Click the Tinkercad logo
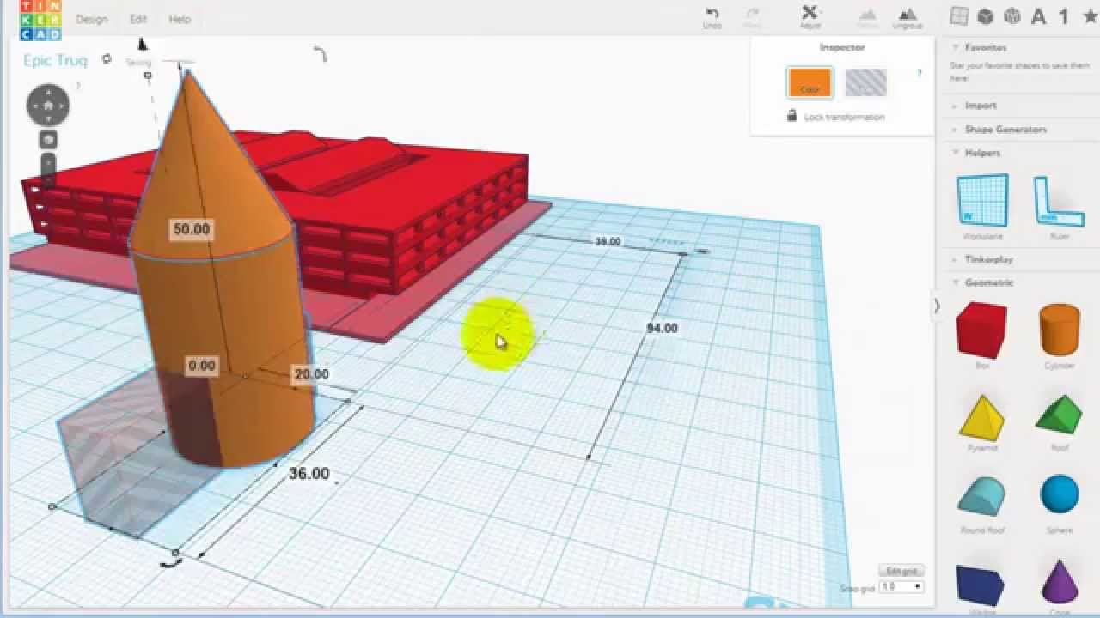This screenshot has width=1100, height=618. click(40, 19)
